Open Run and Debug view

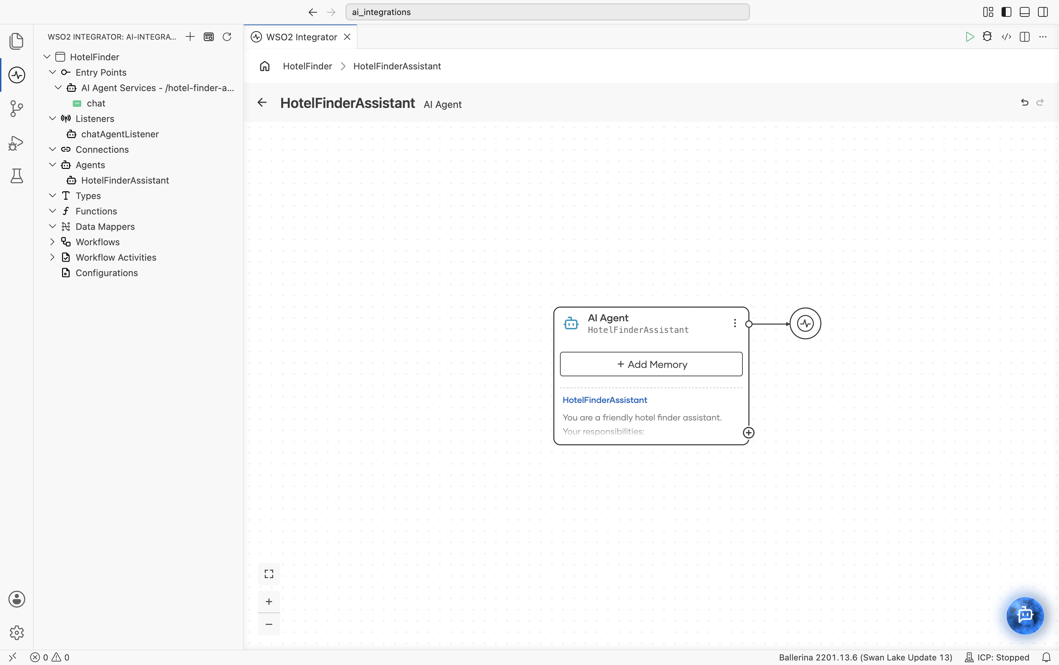pos(16,143)
